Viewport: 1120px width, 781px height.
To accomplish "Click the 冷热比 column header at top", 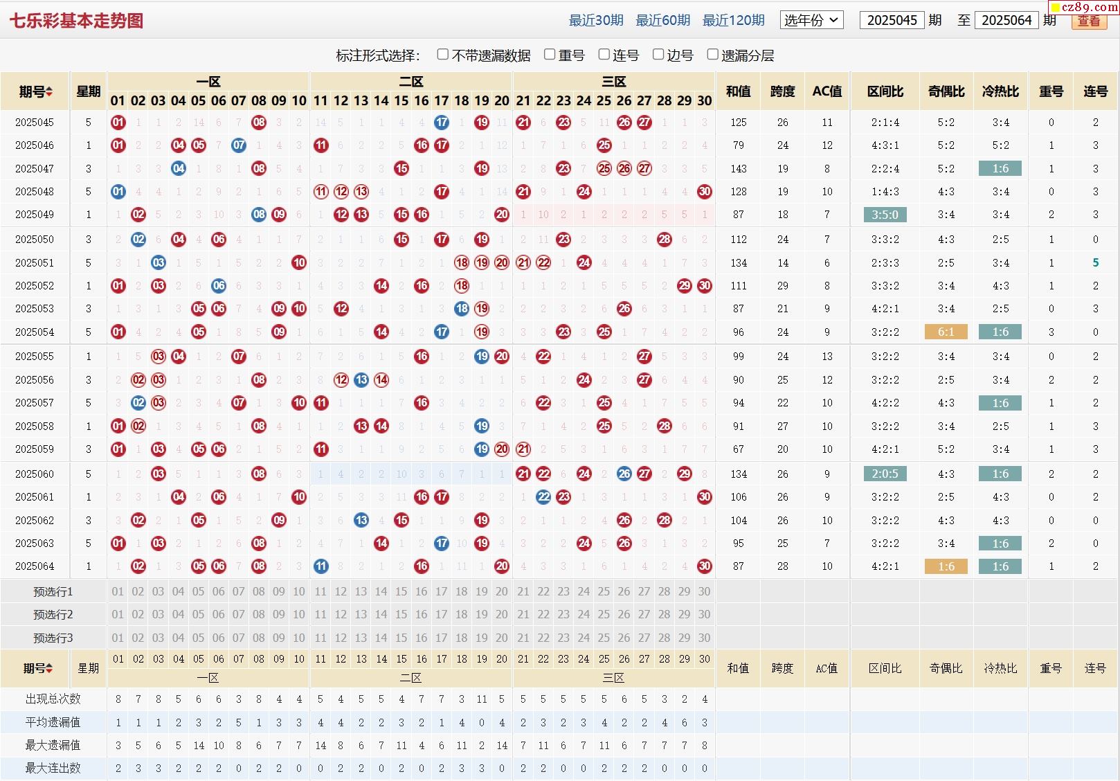I will tap(1000, 91).
